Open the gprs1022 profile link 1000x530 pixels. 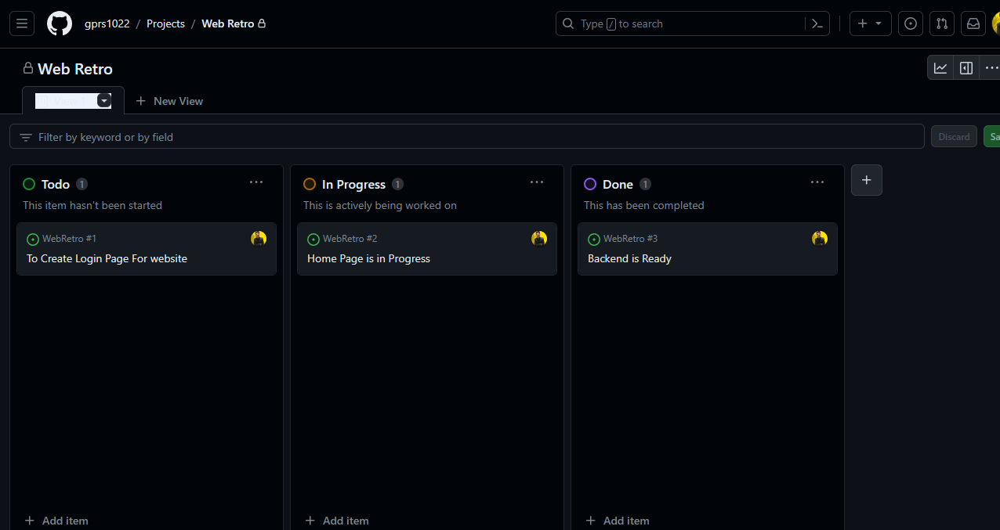coord(107,23)
